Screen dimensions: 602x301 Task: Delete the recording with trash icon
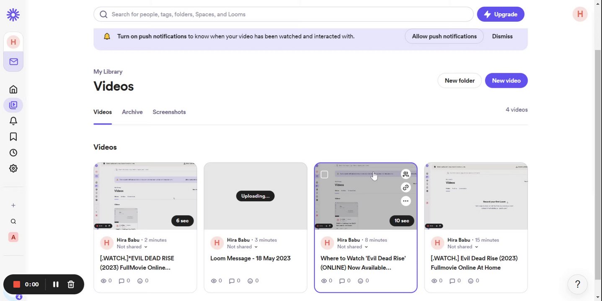pos(71,284)
